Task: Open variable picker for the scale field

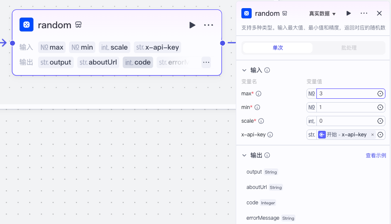Action: coord(380,121)
